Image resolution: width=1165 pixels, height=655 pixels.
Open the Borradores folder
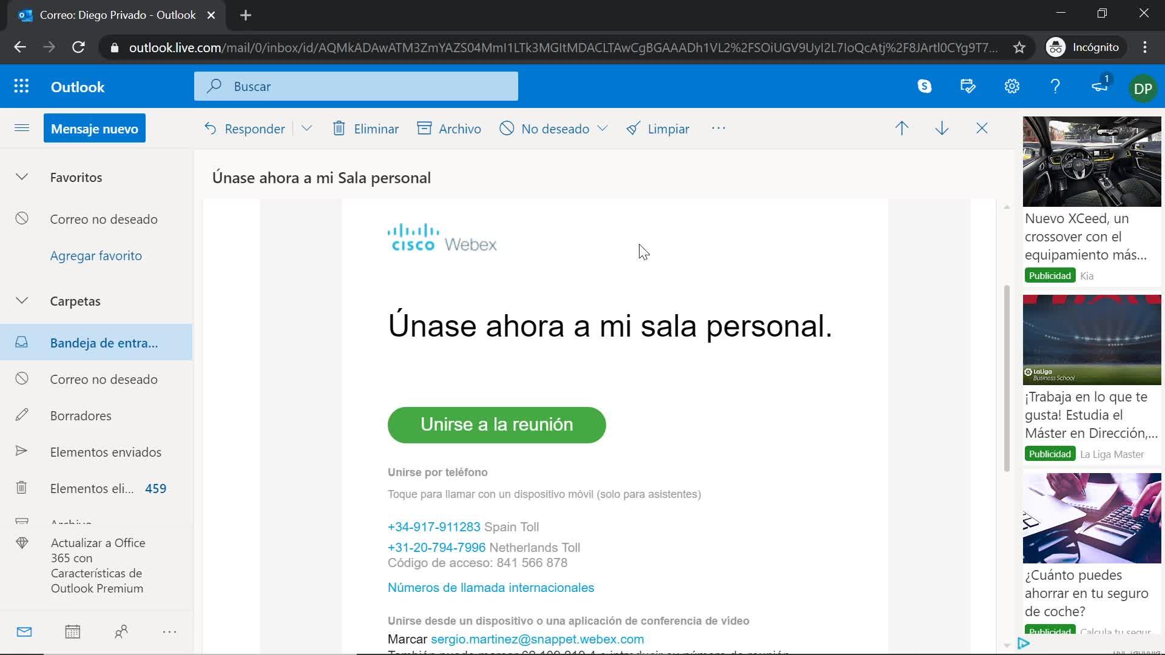pyautogui.click(x=81, y=415)
